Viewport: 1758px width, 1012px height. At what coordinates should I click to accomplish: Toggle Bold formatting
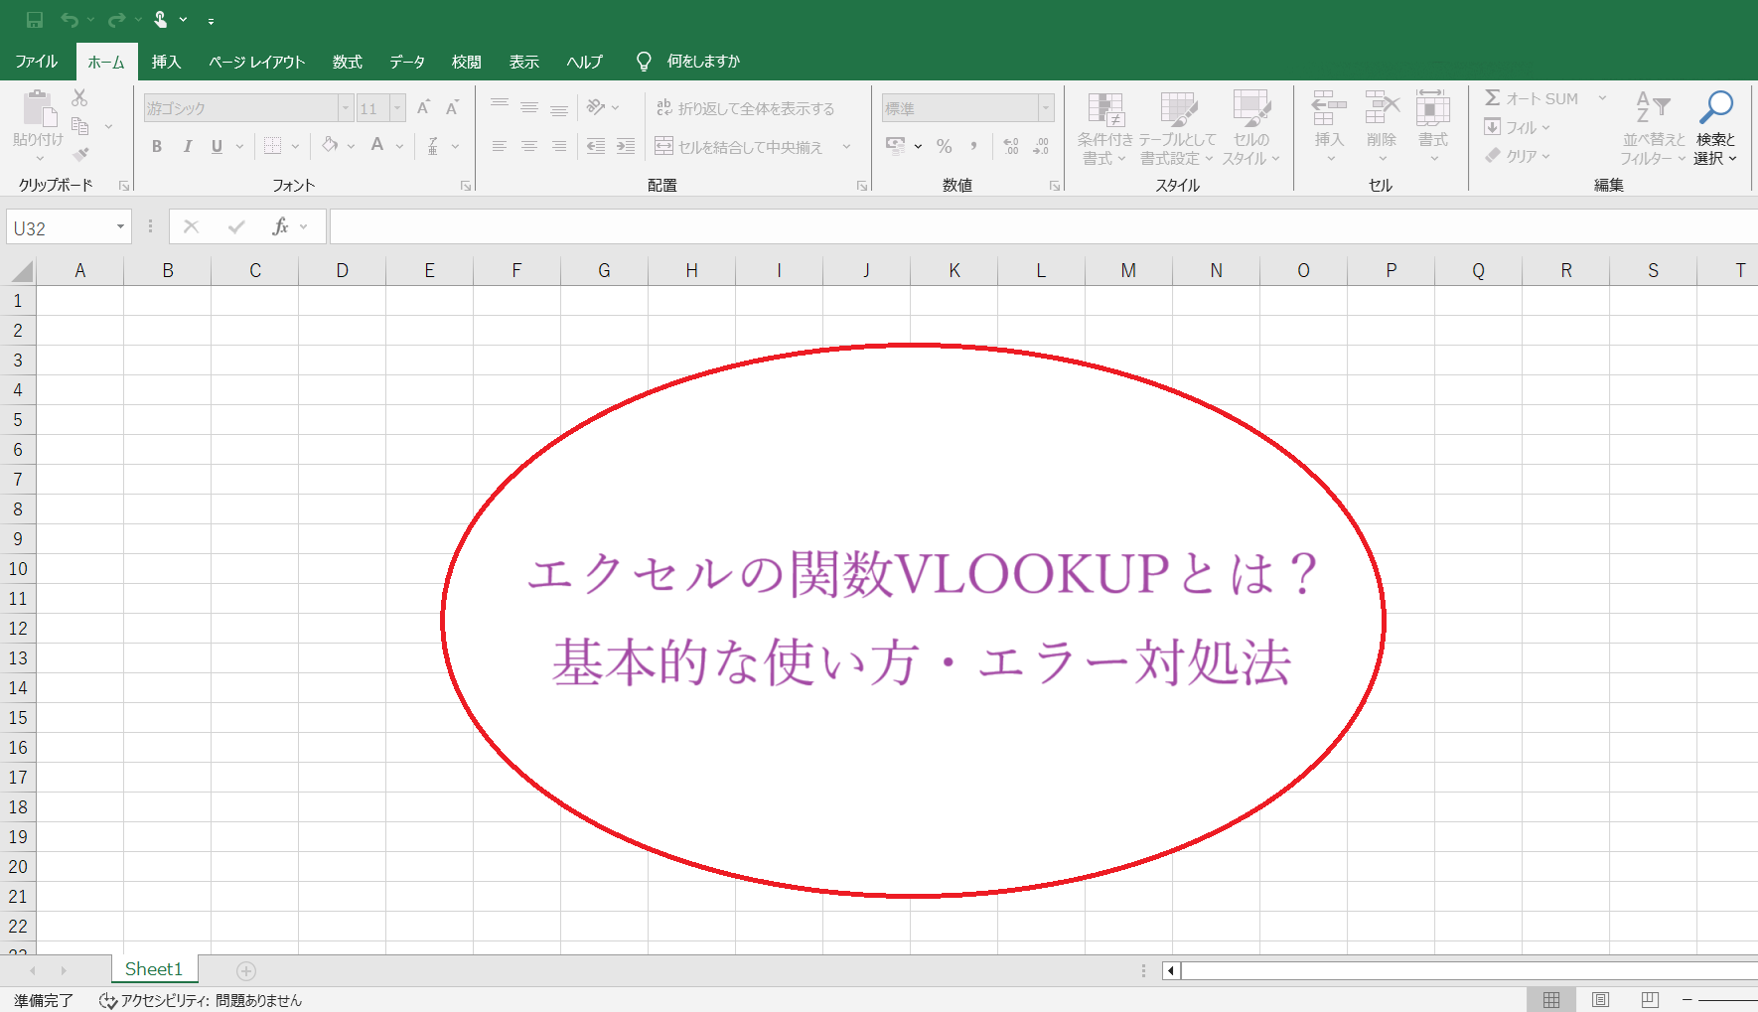pos(157,146)
